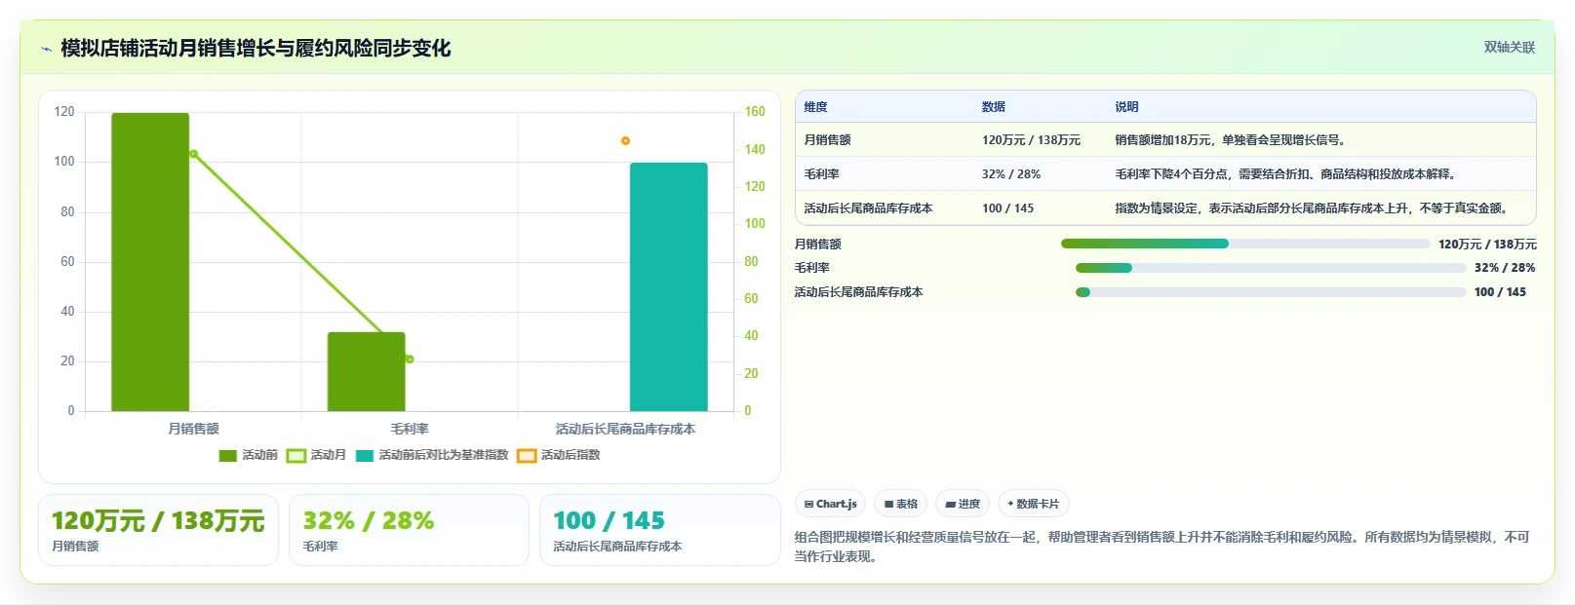Image resolution: width=1575 pixels, height=605 pixels.
Task: Click the 100 / 145 data card
Action: (659, 530)
